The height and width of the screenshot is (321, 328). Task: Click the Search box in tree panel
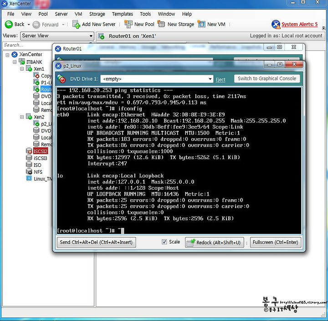pyautogui.click(x=27, y=45)
